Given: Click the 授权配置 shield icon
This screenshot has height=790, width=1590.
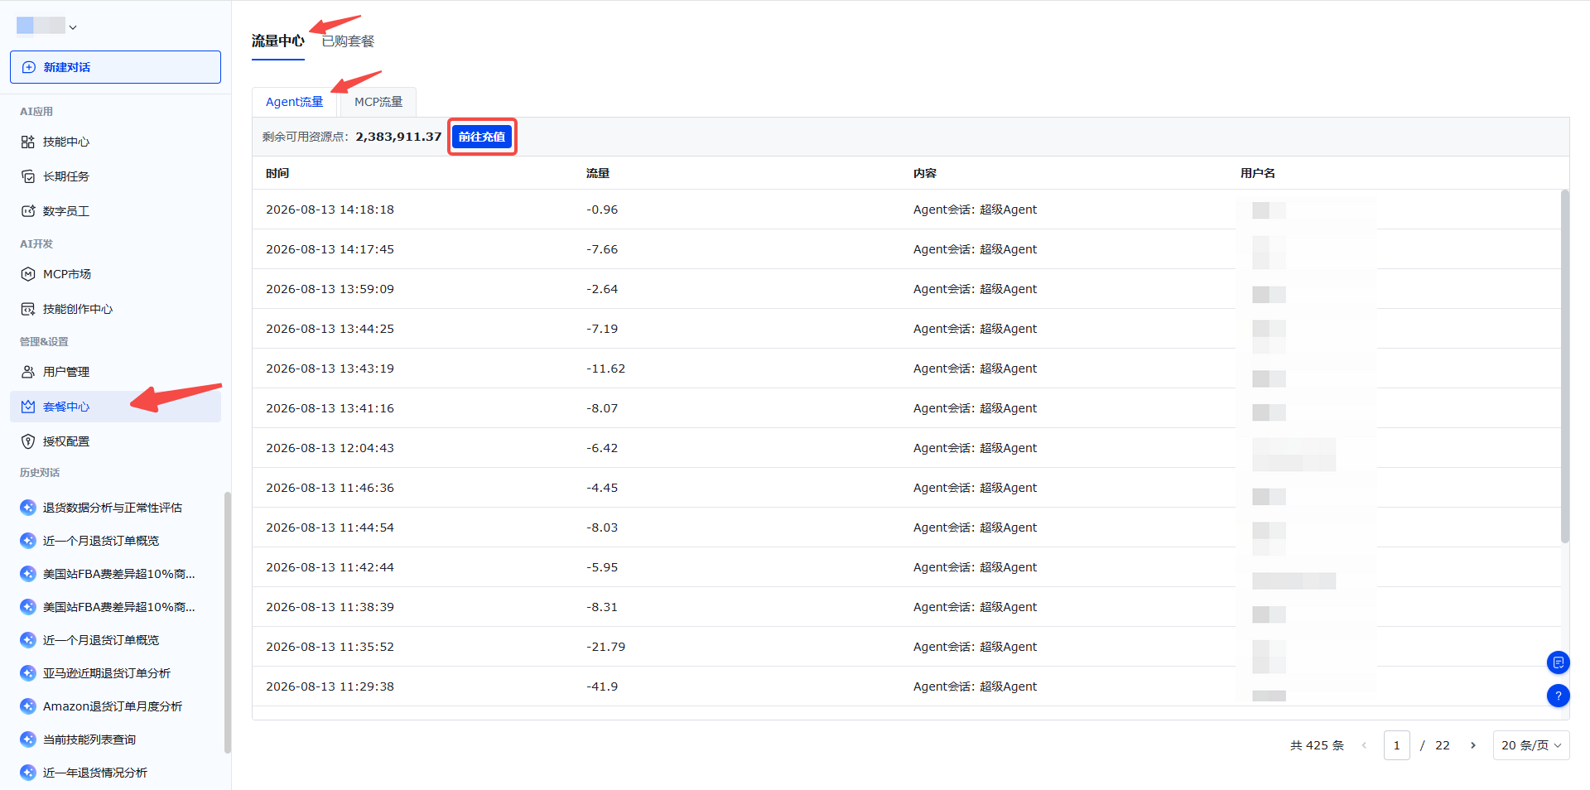Looking at the screenshot, I should [x=28, y=441].
